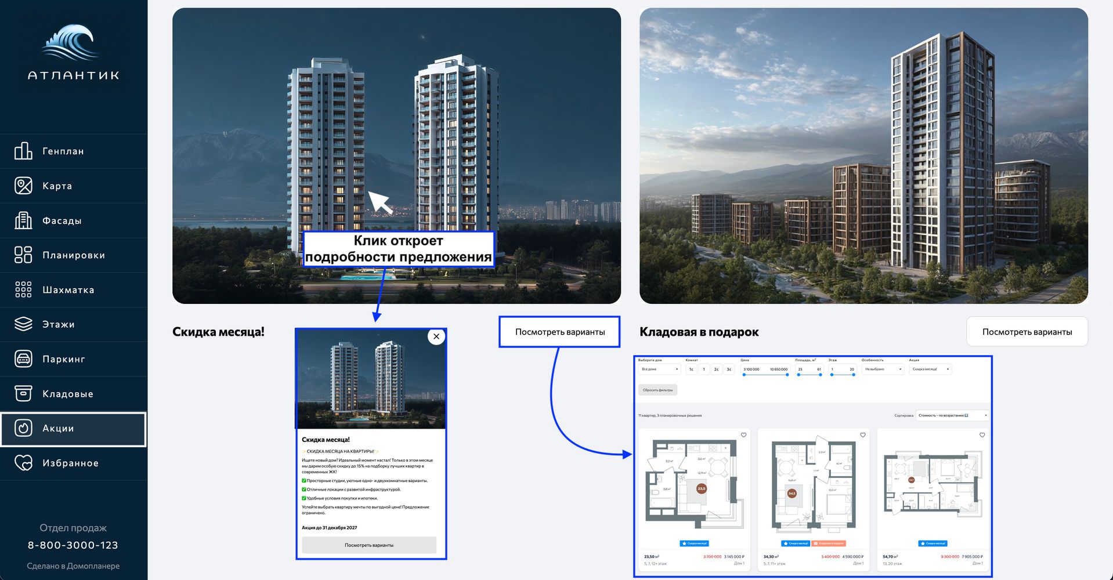Screen dimensions: 1113x580
Task: Click Скидка месяца badge on 34,30 м² card
Action: (796, 543)
